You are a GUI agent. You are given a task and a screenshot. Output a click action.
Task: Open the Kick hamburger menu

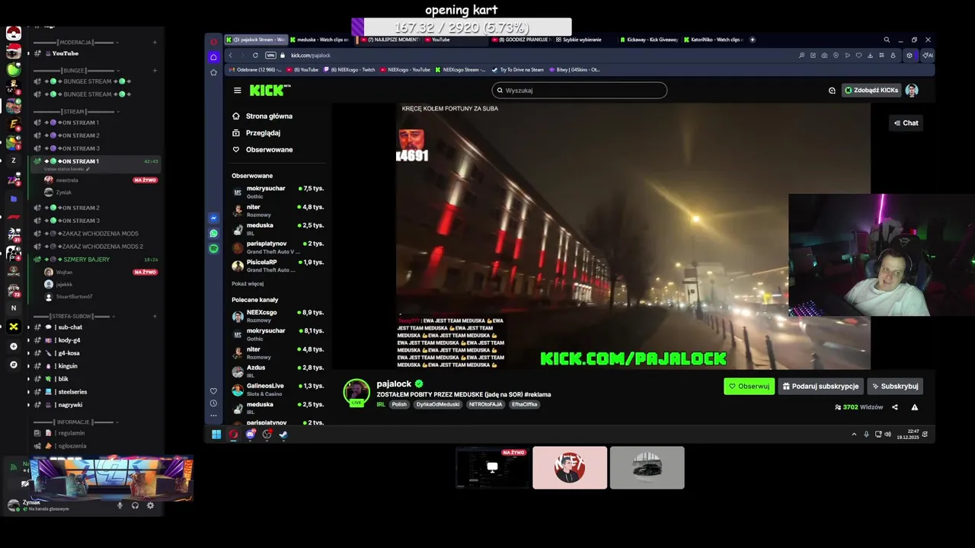tap(237, 90)
